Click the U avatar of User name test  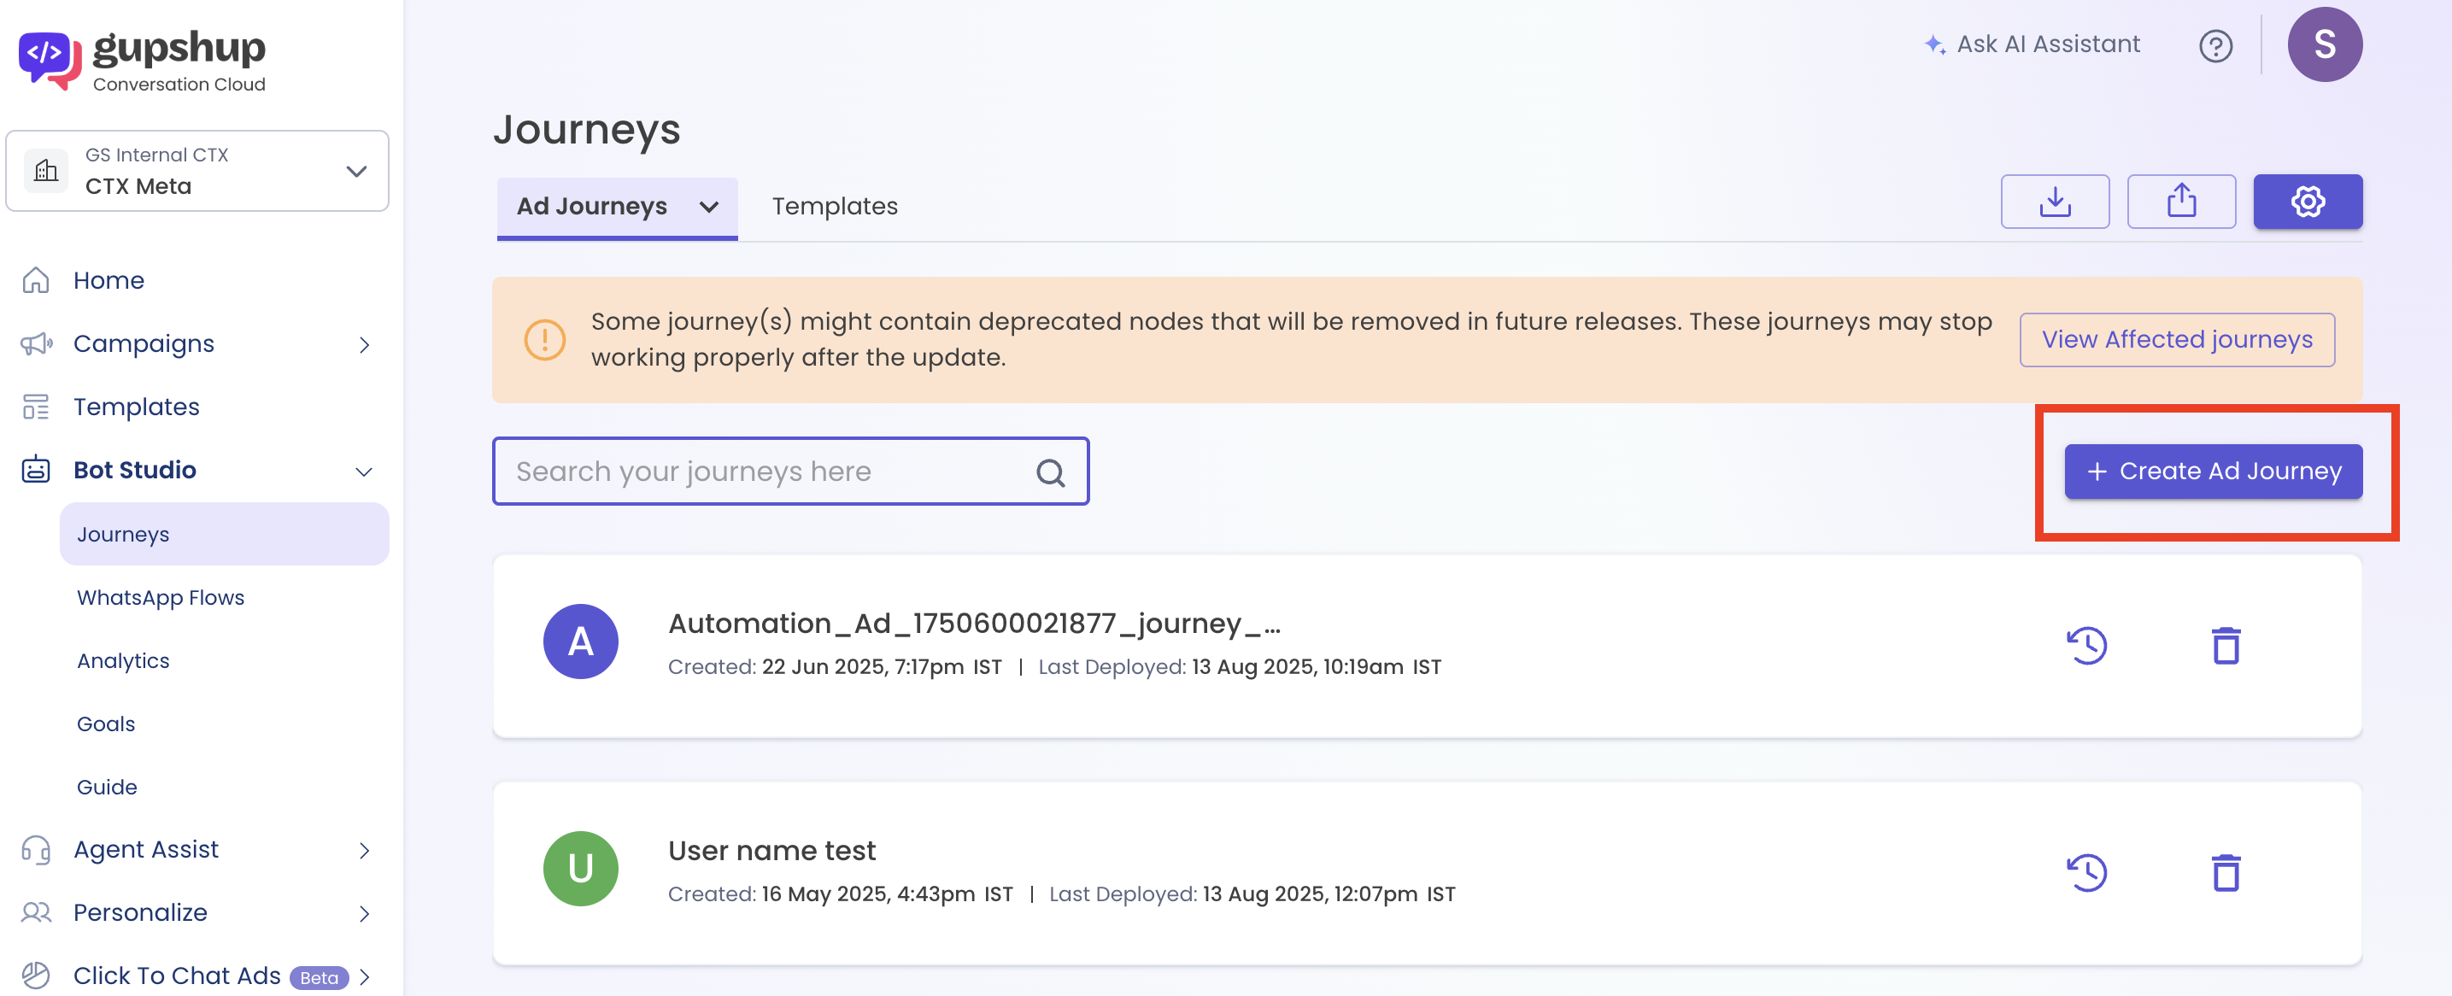581,869
